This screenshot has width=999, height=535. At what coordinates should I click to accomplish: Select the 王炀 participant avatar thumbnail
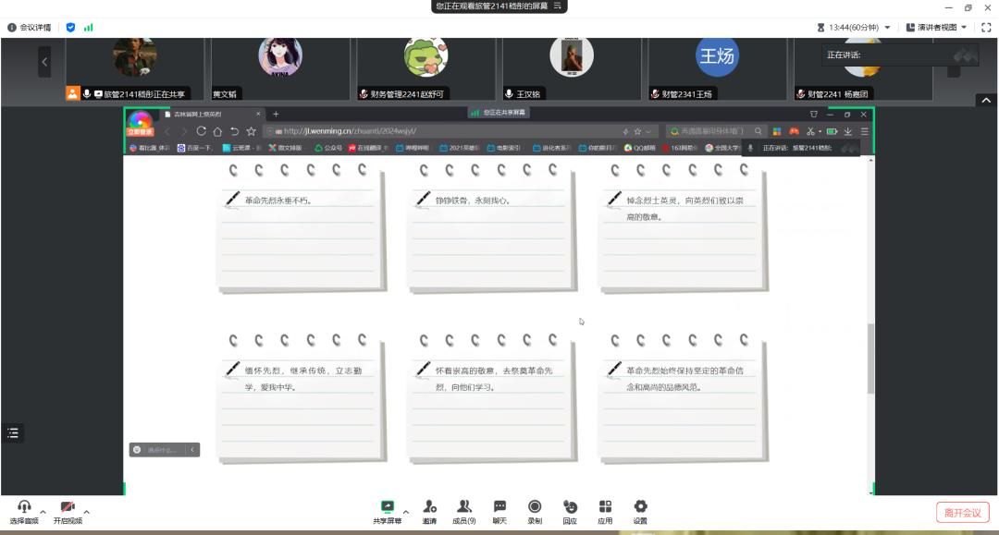717,57
